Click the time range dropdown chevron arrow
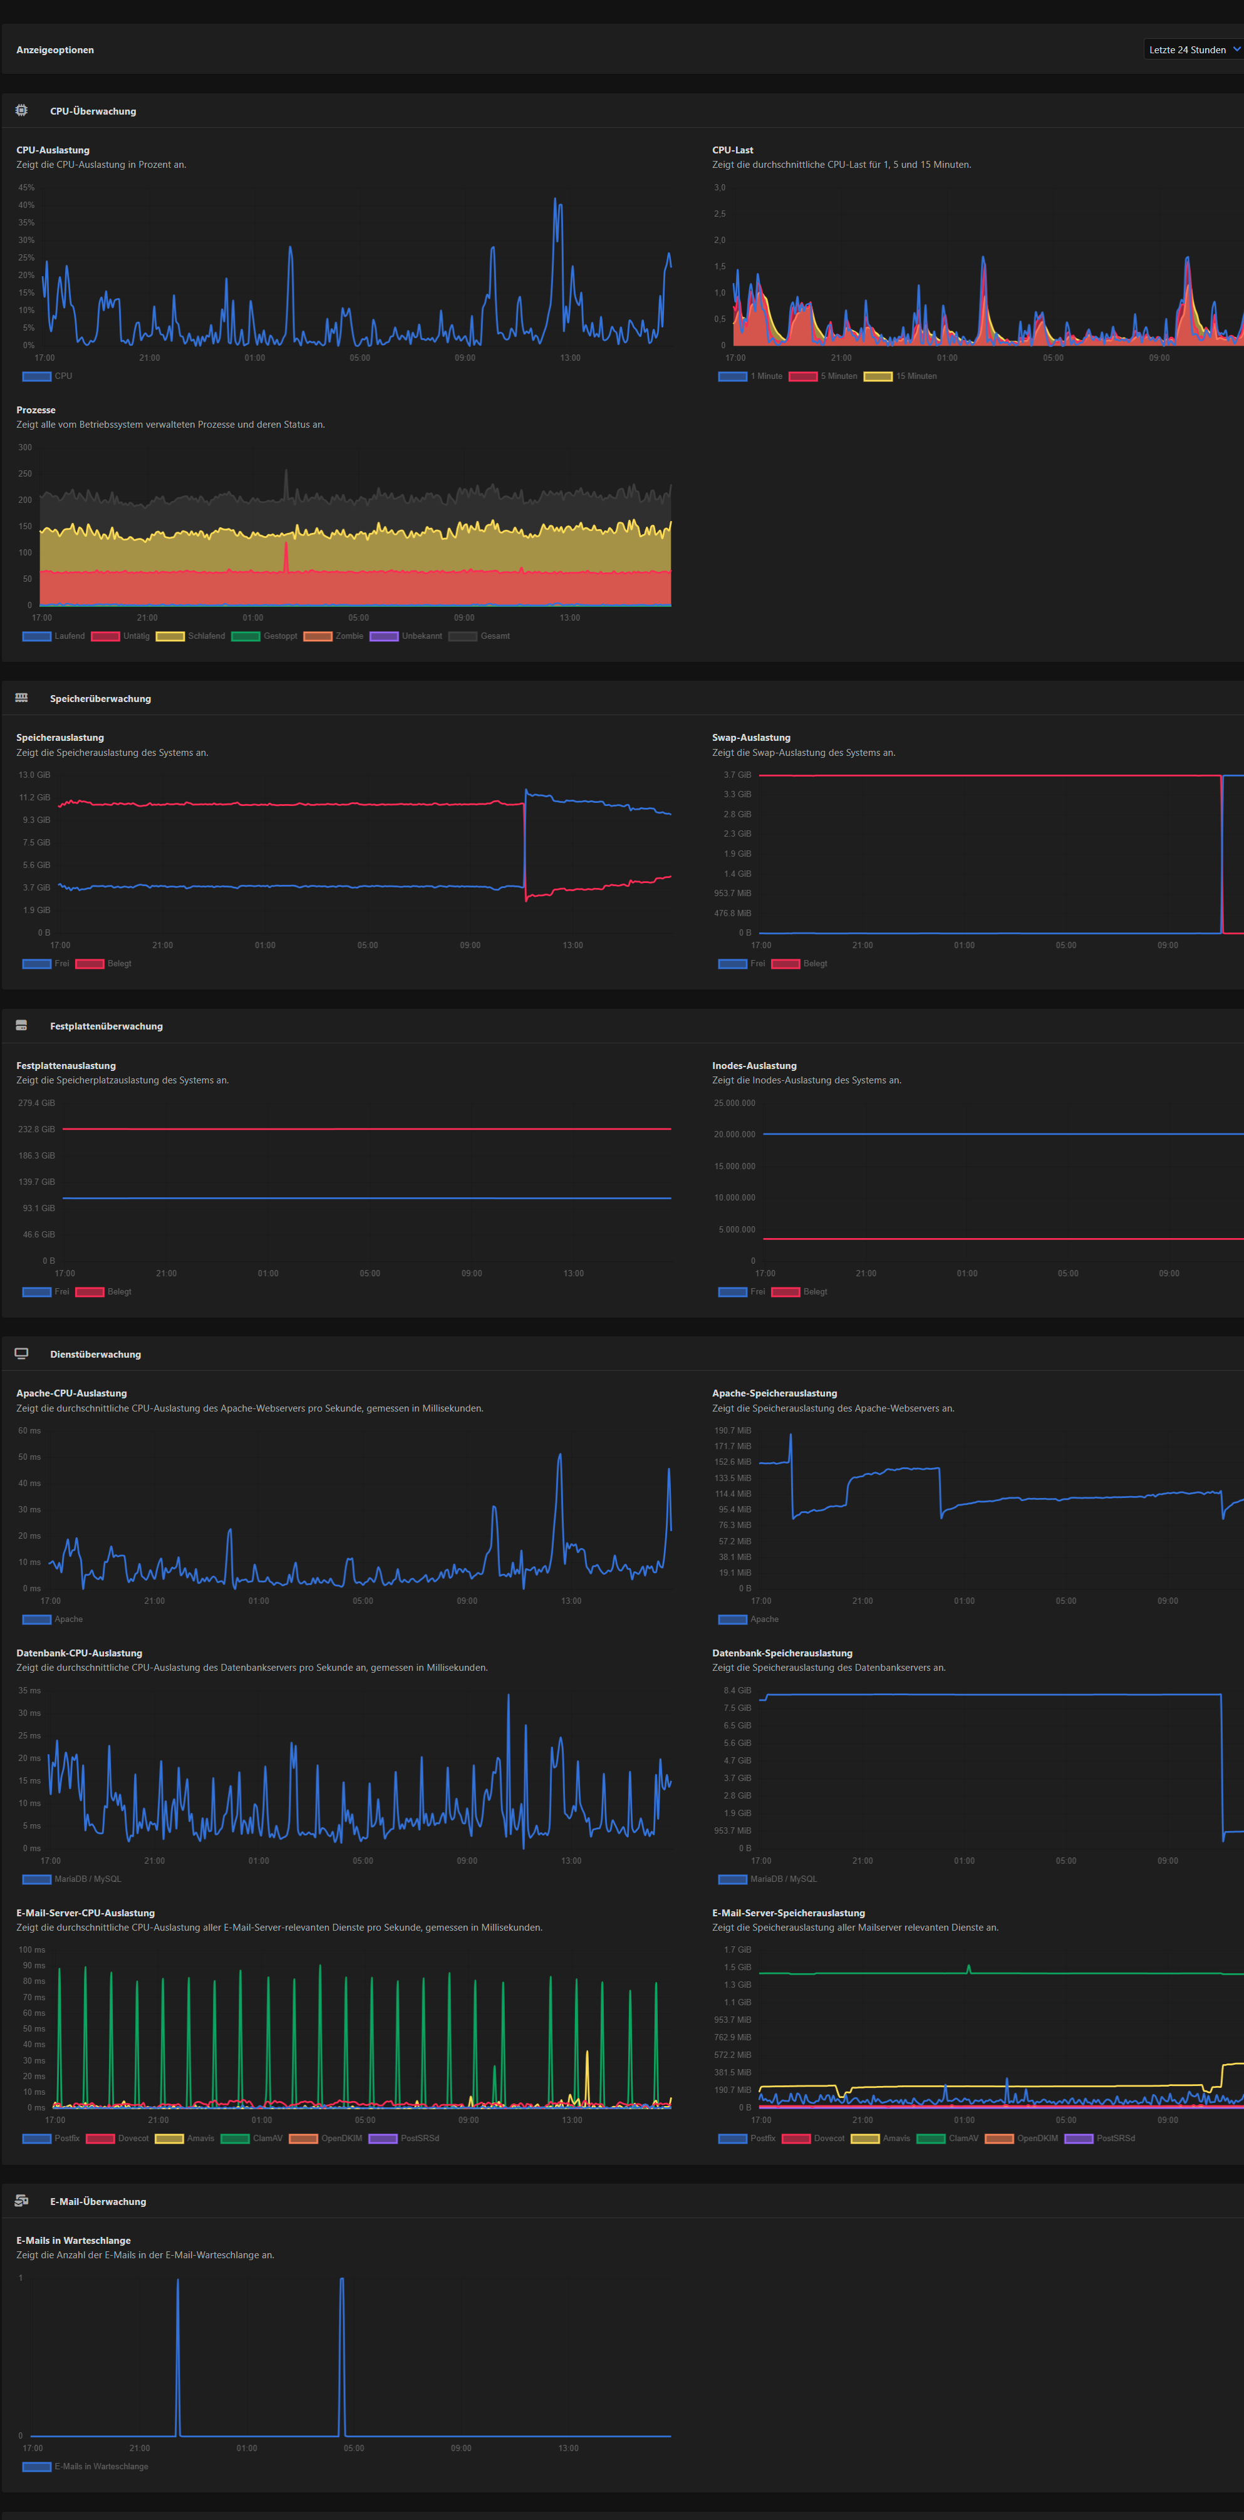 click(x=1236, y=49)
